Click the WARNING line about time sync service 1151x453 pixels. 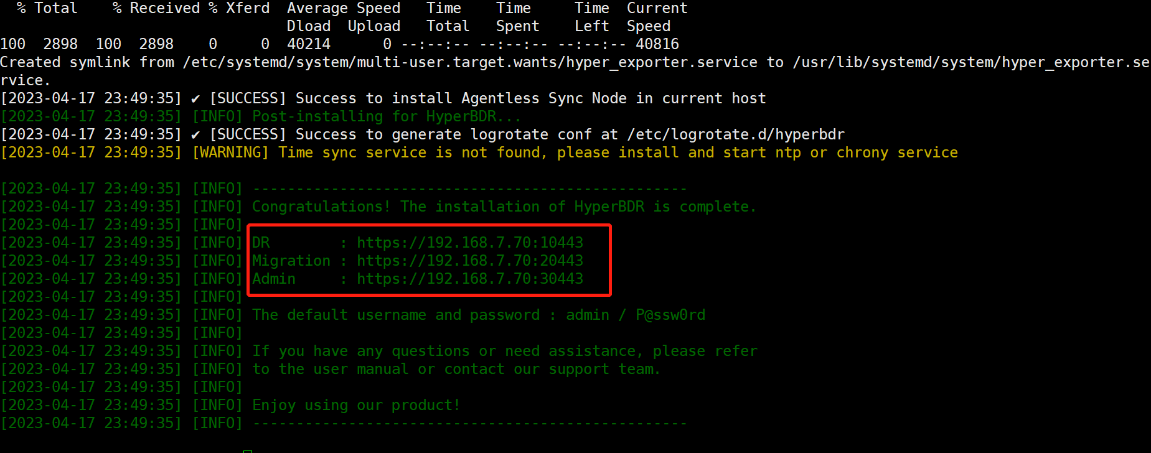479,152
